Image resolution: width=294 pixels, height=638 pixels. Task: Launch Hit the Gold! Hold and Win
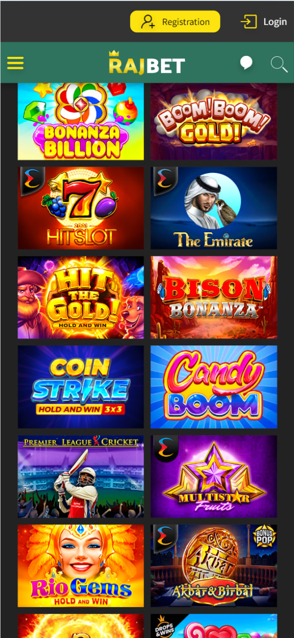[x=81, y=298]
